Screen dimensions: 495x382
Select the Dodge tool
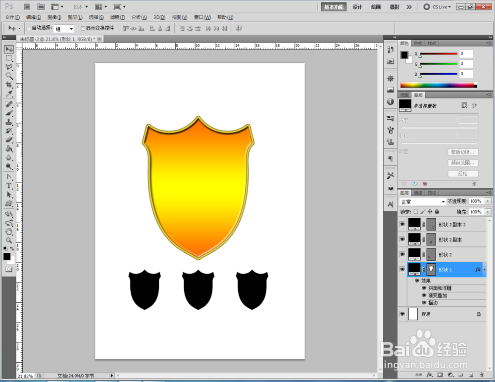coord(9,166)
